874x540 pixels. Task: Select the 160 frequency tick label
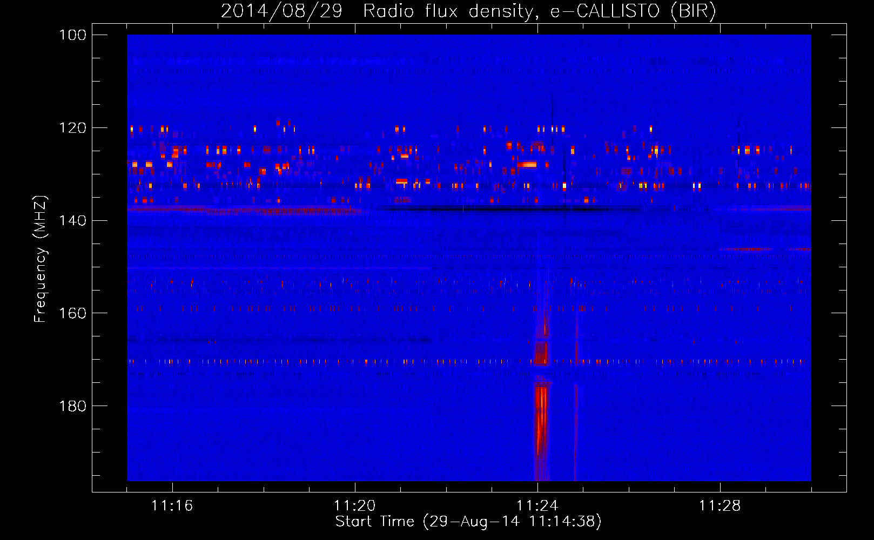72,313
